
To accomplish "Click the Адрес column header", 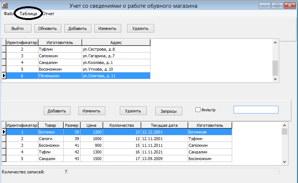I will [116, 43].
